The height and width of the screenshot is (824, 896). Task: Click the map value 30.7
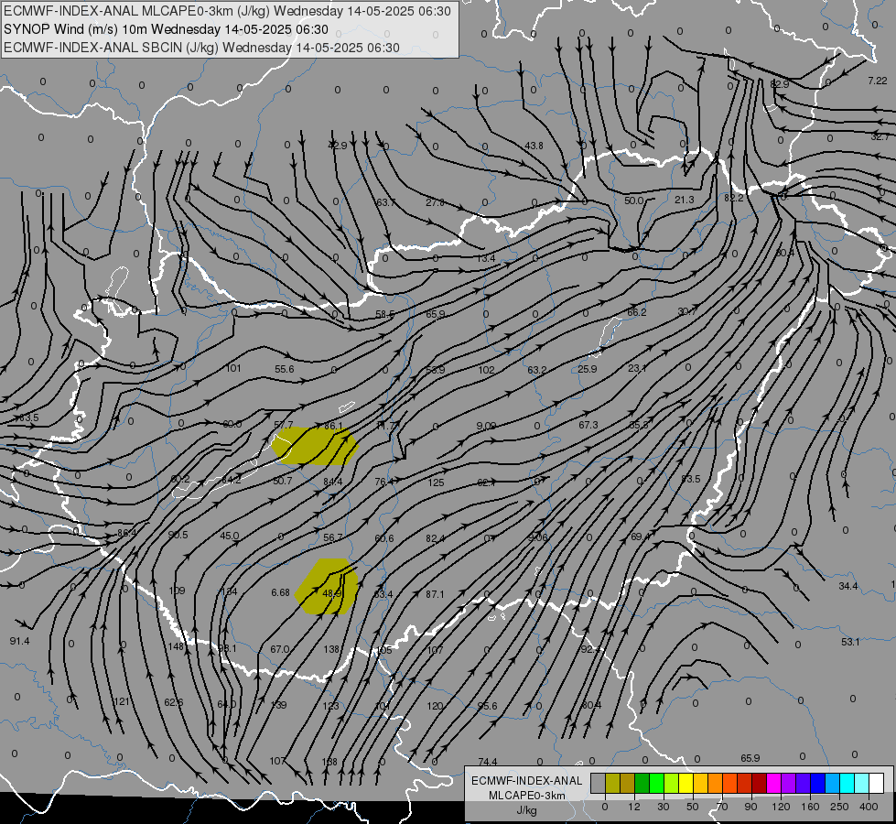point(687,311)
